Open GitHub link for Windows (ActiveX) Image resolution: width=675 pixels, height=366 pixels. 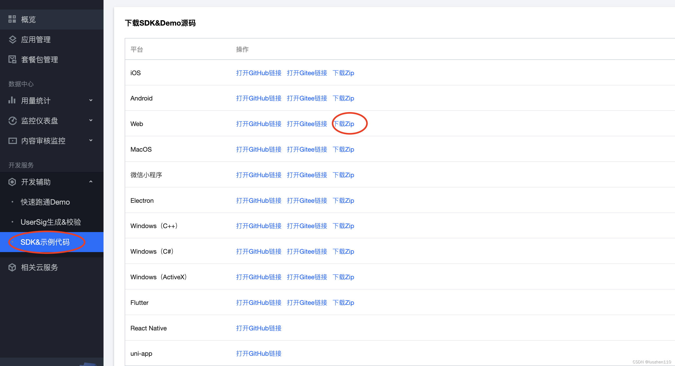(259, 277)
